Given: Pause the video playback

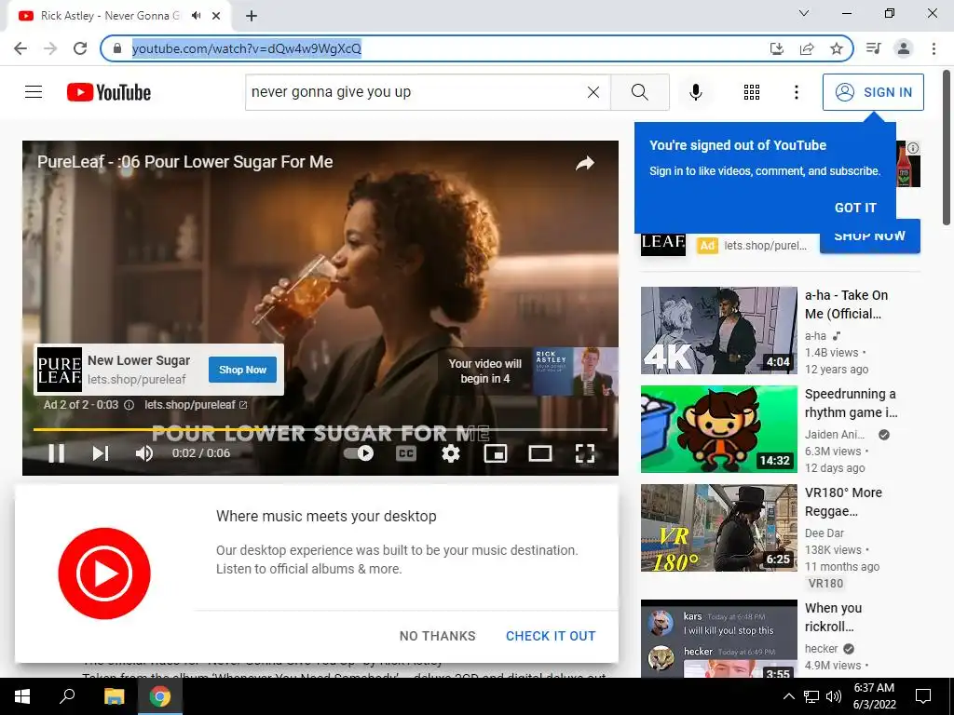Looking at the screenshot, I should point(57,453).
